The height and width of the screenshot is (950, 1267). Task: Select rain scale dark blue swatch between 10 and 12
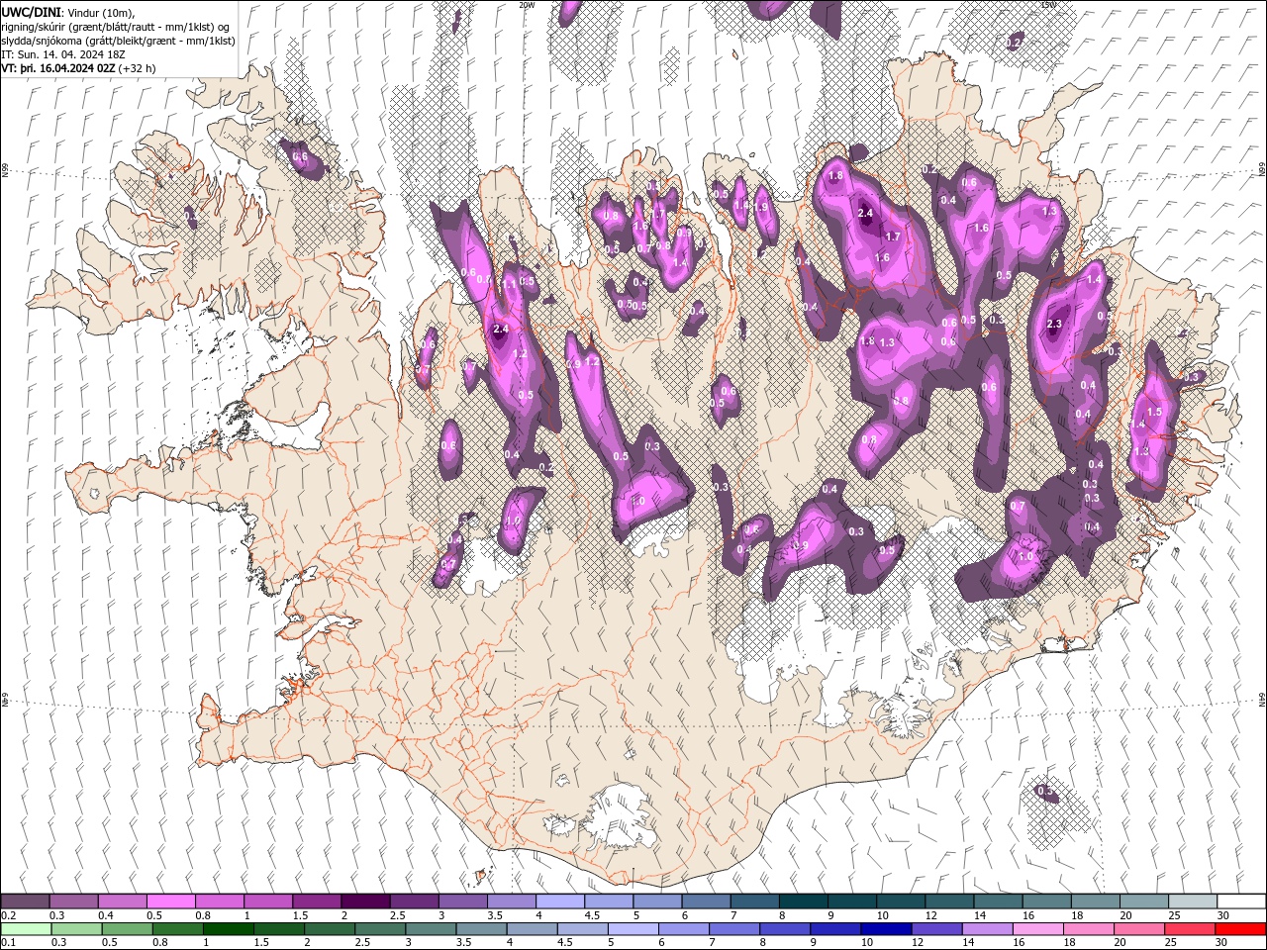click(x=887, y=929)
